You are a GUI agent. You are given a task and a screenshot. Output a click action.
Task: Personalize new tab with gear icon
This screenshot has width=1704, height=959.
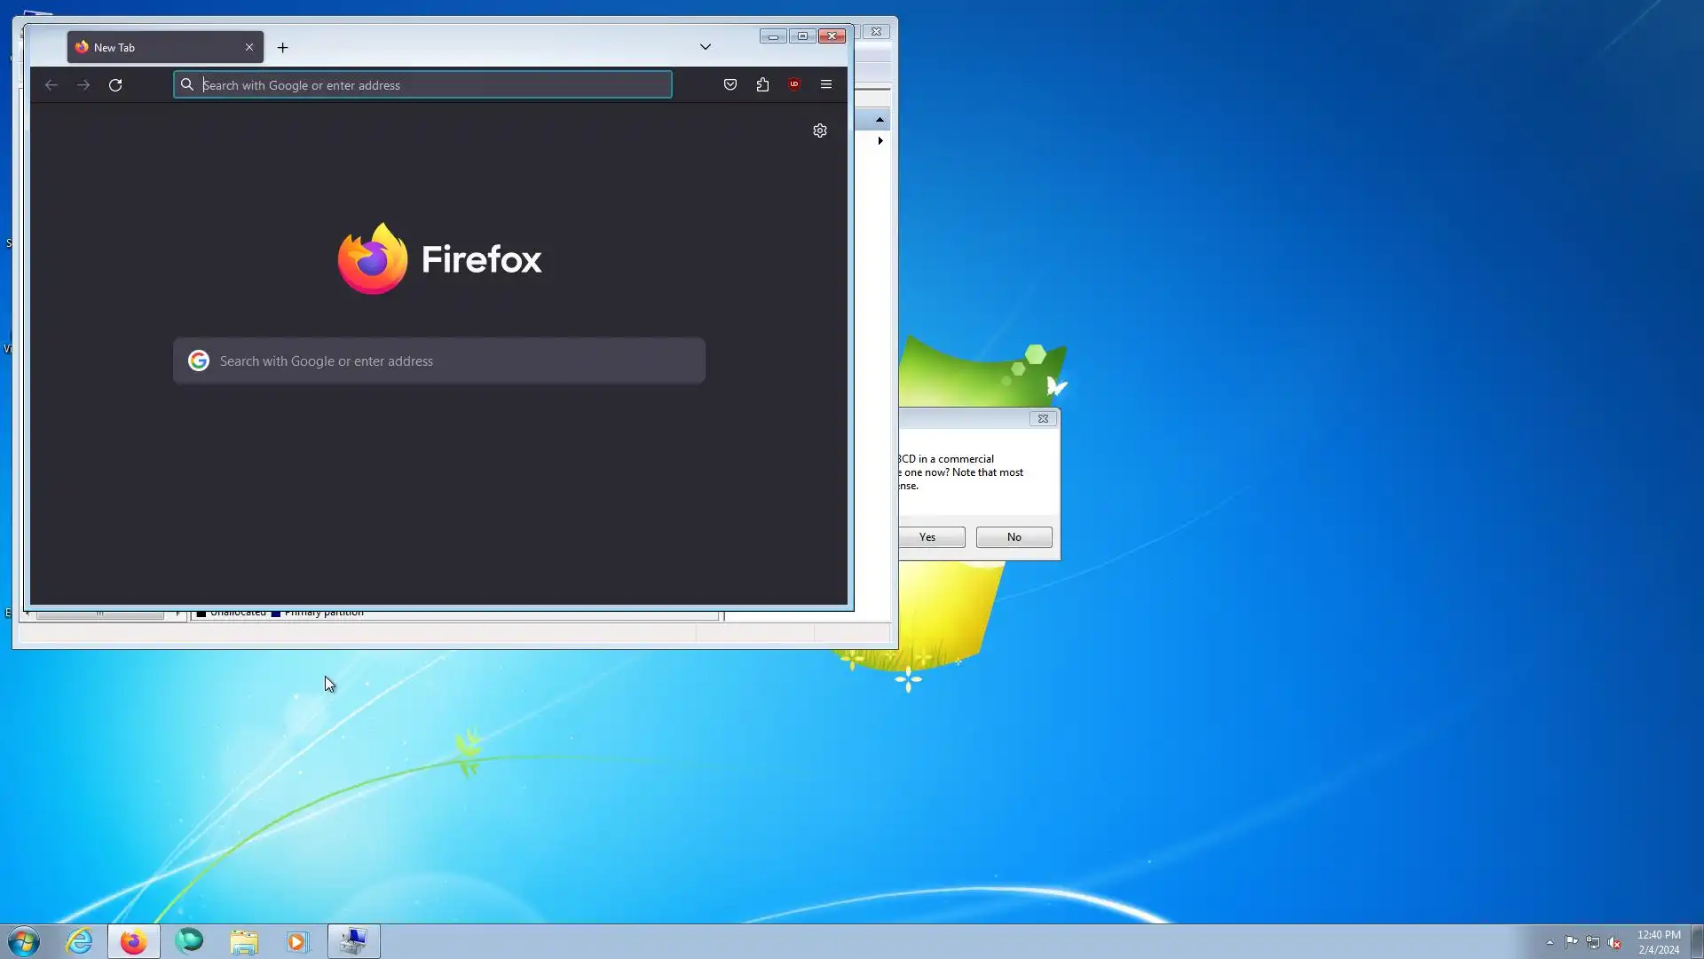[x=820, y=131]
